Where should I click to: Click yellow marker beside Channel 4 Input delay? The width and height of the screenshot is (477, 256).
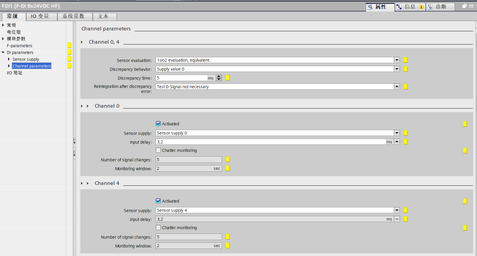point(405,219)
